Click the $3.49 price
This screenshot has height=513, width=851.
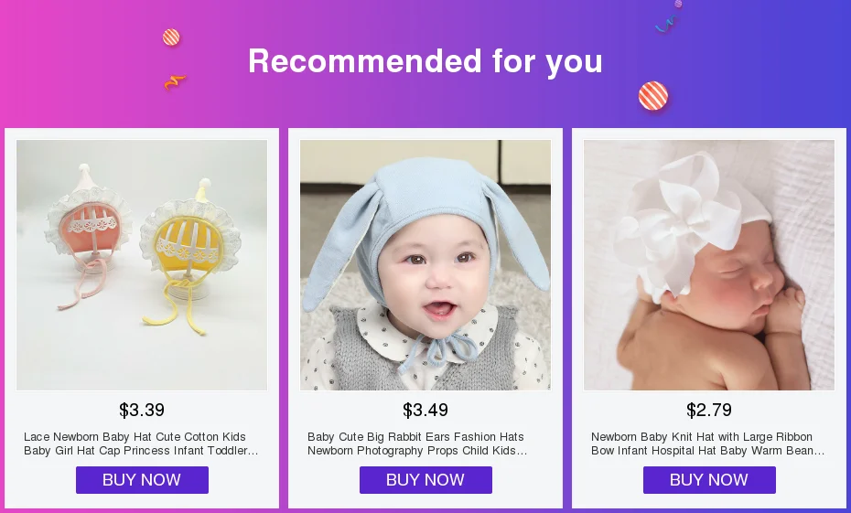(425, 410)
